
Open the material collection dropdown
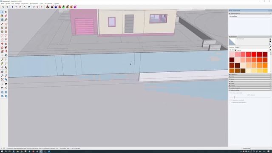(253, 50)
